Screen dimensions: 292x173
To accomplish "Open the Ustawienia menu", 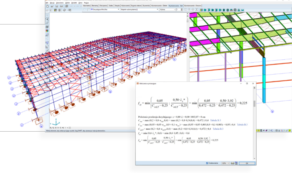I will pyautogui.click(x=60, y=2).
